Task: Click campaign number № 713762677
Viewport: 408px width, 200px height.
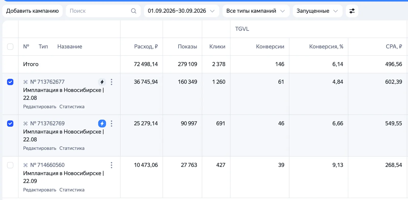Action: tap(47, 82)
